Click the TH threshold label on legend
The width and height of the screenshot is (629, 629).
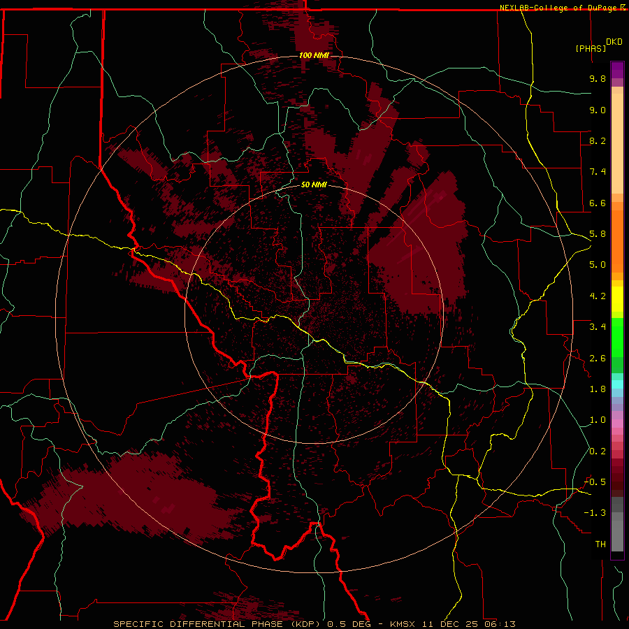click(x=600, y=544)
